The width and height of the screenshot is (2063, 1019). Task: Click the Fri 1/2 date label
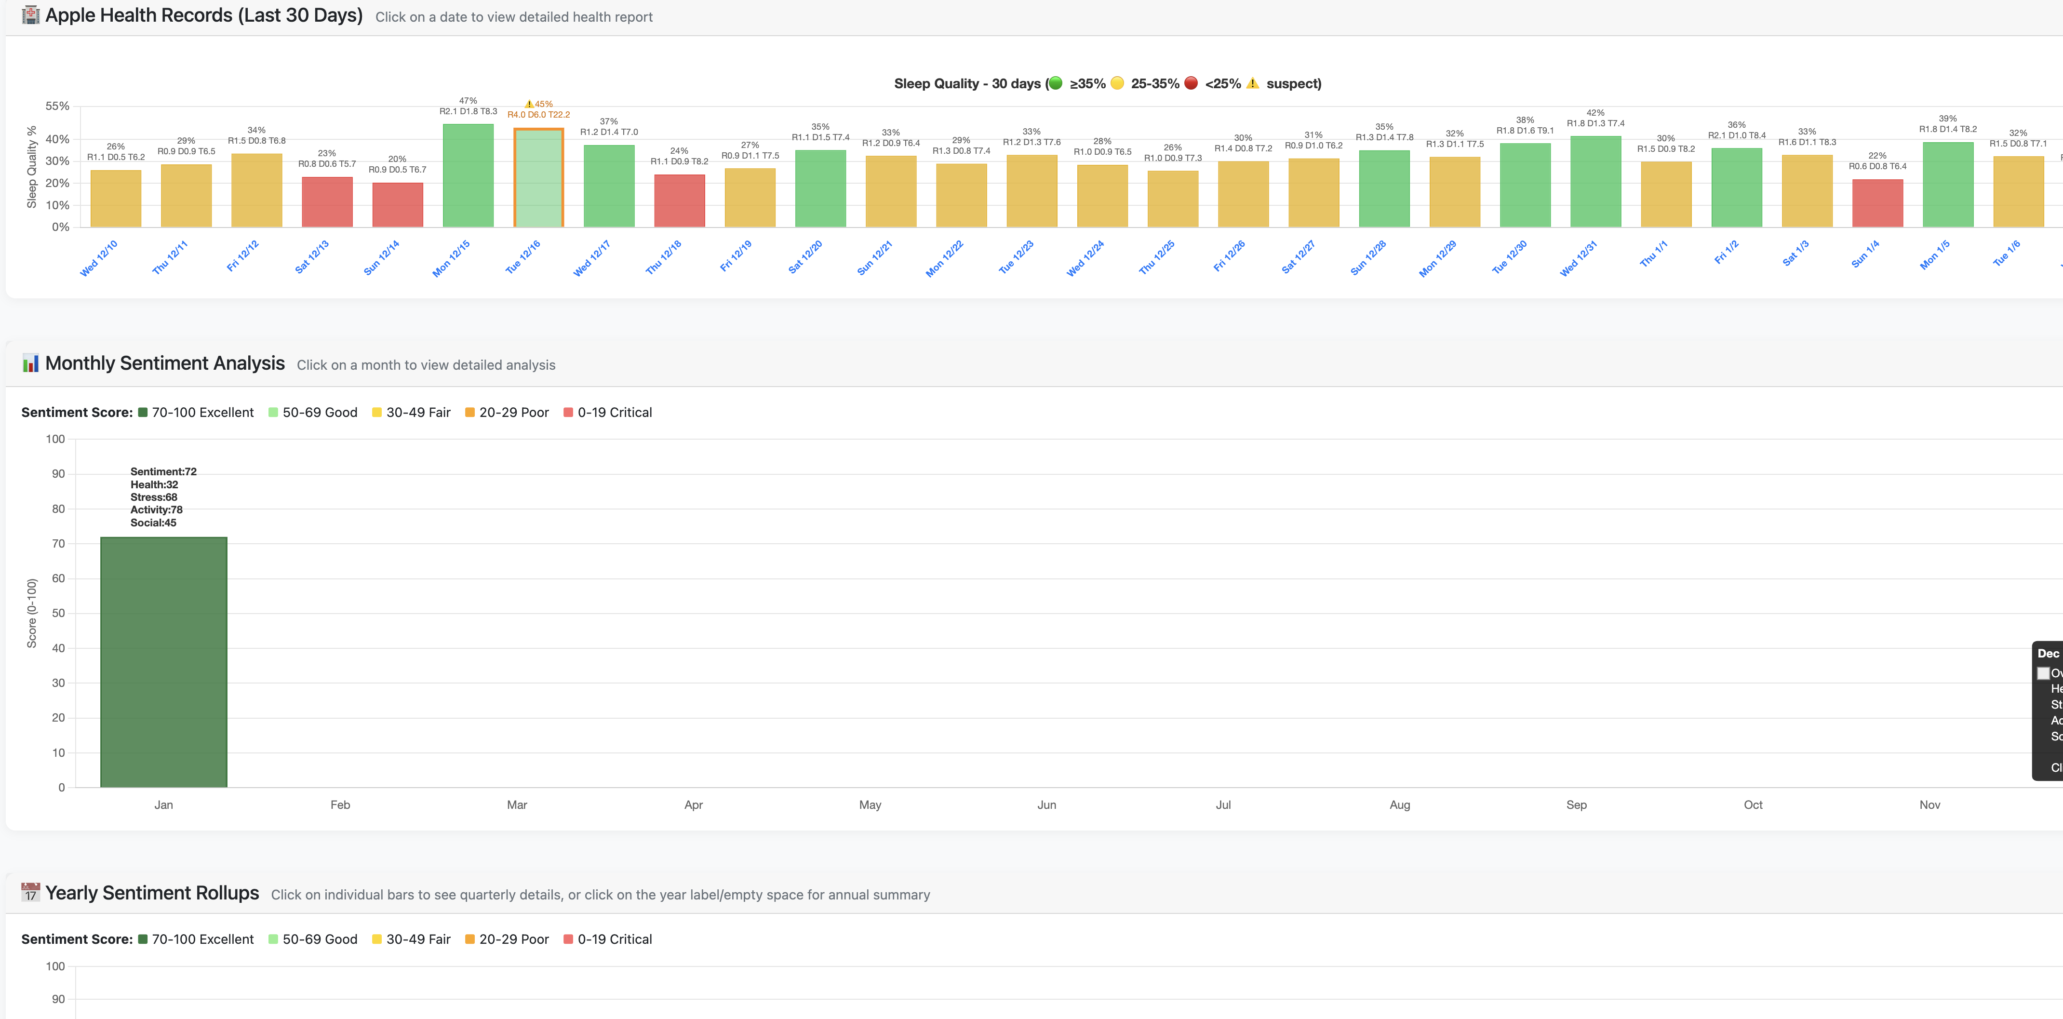pos(1726,253)
